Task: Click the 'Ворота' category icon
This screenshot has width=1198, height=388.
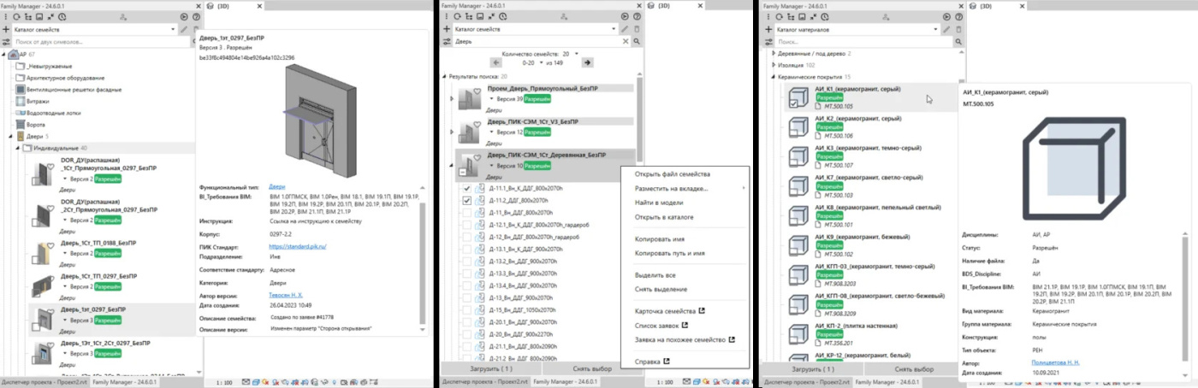Action: pos(21,124)
